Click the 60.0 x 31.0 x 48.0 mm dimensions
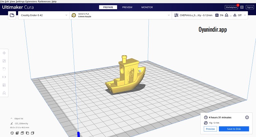 pyautogui.click(x=19, y=127)
